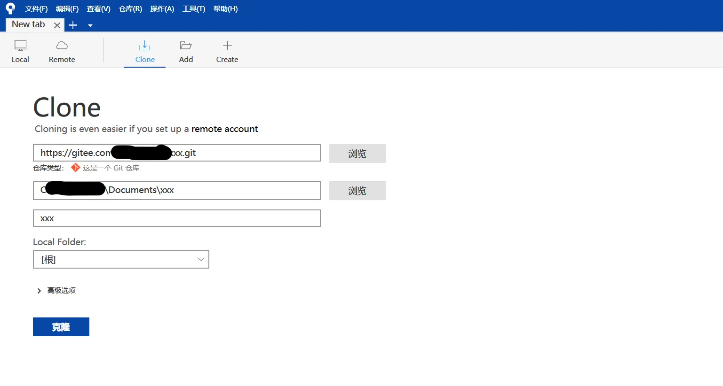Click the repository name field containing xxx
This screenshot has height=386, width=723.
[x=176, y=218]
